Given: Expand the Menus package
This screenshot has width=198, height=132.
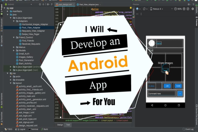Looking at the screenshot, I should point(14,47).
